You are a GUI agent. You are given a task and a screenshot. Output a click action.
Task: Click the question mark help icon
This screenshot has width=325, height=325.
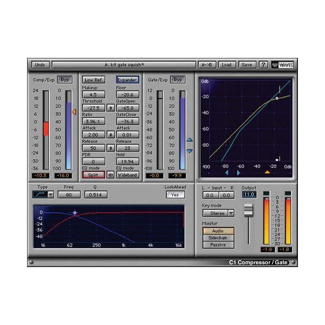point(263,64)
